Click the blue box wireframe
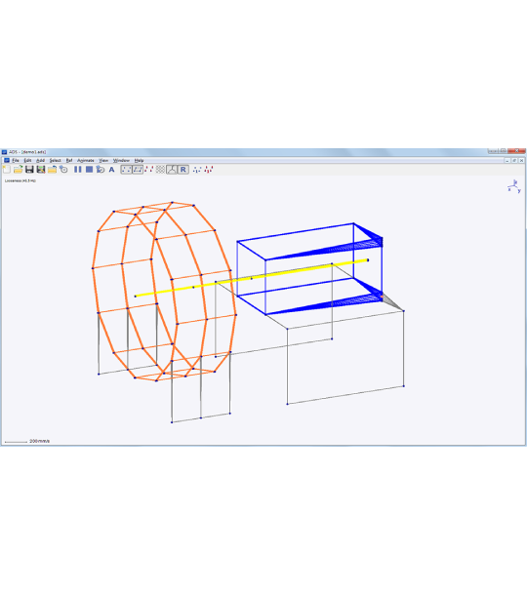 click(309, 269)
